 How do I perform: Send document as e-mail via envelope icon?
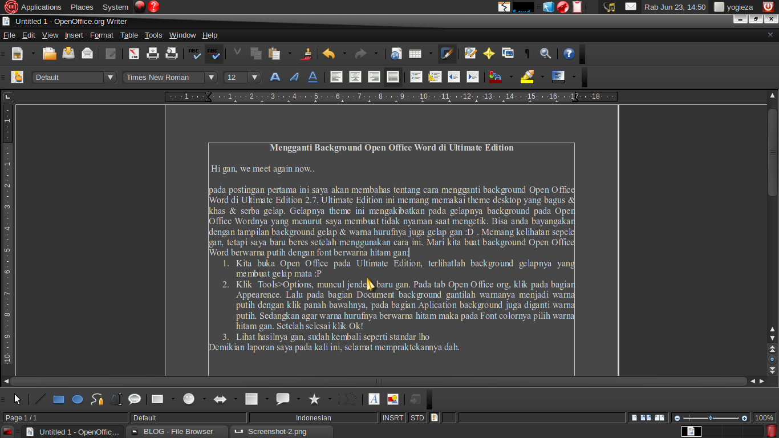(87, 54)
